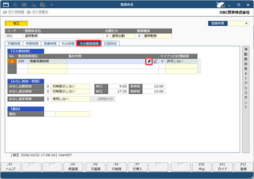The height and width of the screenshot is (179, 254).
Task: Click the F10 中止 button
Action: pyautogui.click(x=202, y=167)
